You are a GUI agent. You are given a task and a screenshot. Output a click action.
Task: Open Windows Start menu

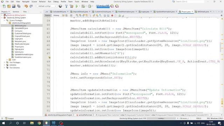tap(3, 123)
